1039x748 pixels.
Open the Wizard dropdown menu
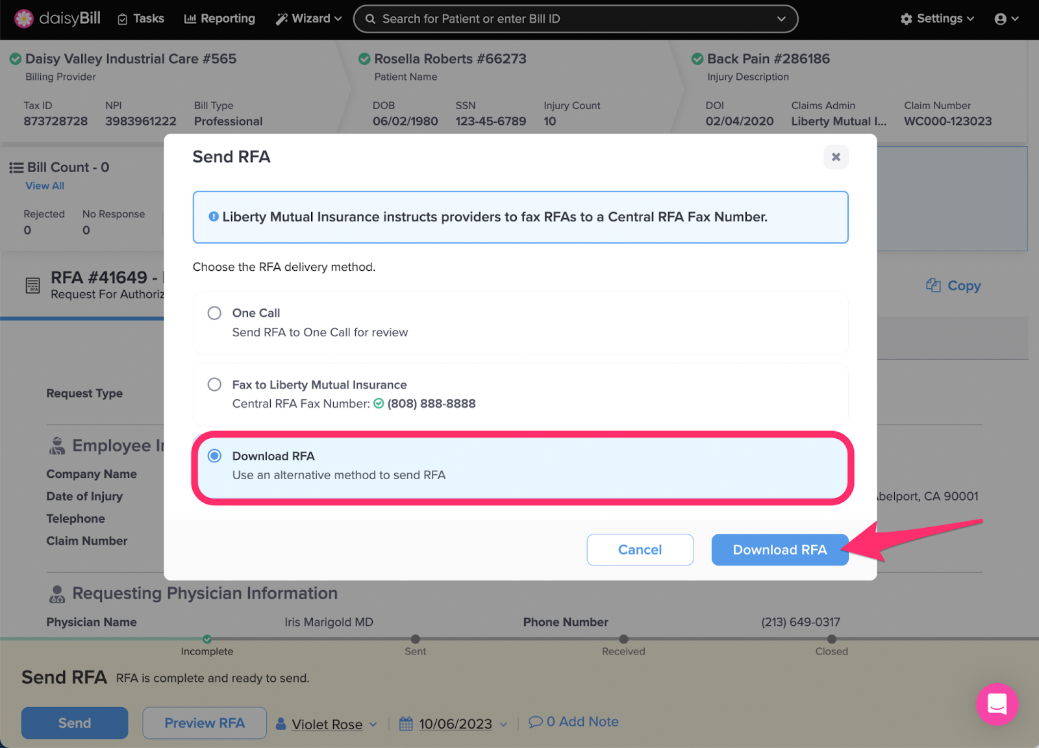tap(308, 19)
